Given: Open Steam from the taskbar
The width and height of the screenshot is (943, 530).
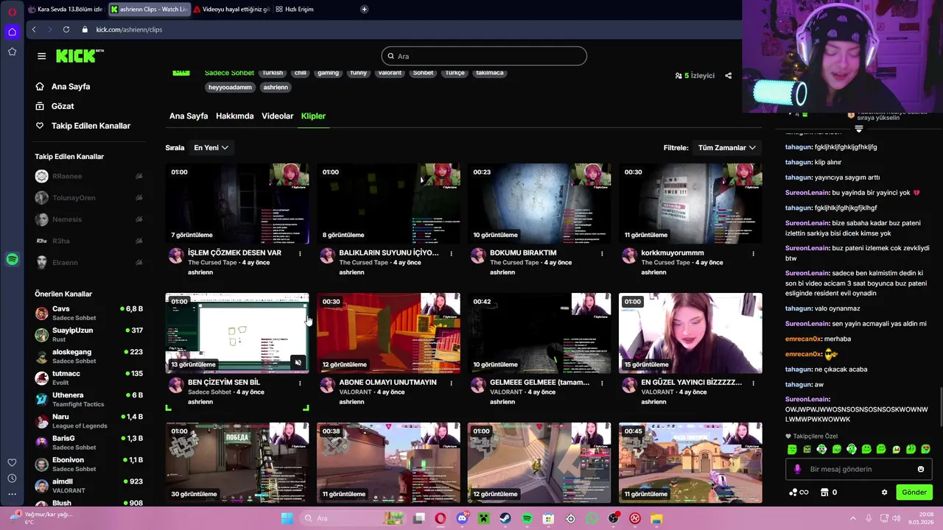Looking at the screenshot, I should [505, 518].
